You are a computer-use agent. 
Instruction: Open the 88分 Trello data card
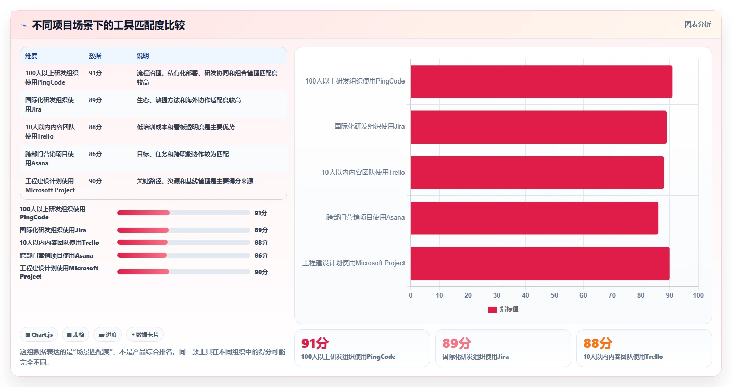644,348
